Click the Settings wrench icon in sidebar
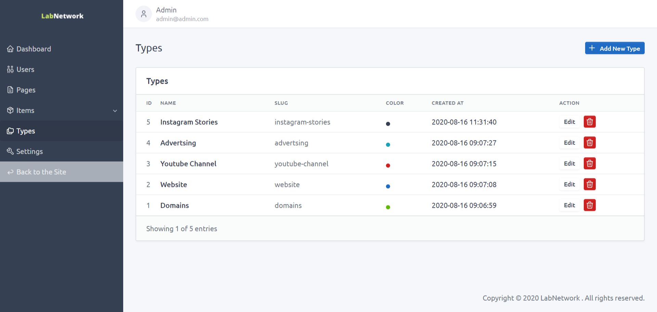The width and height of the screenshot is (657, 312). pyautogui.click(x=10, y=151)
